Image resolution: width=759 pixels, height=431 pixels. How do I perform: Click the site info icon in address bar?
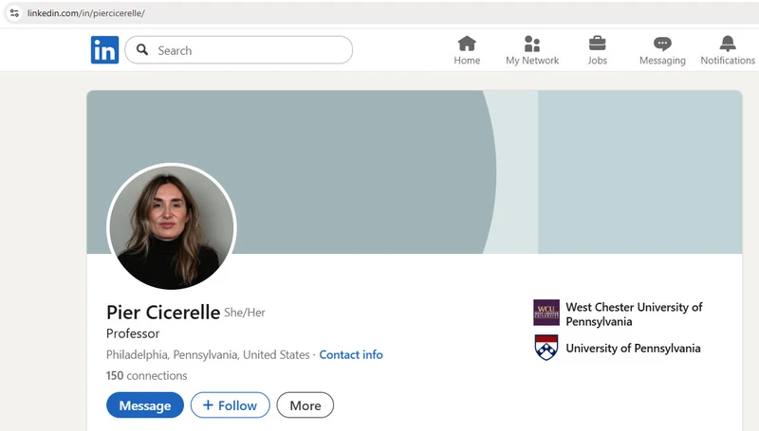pos(14,13)
